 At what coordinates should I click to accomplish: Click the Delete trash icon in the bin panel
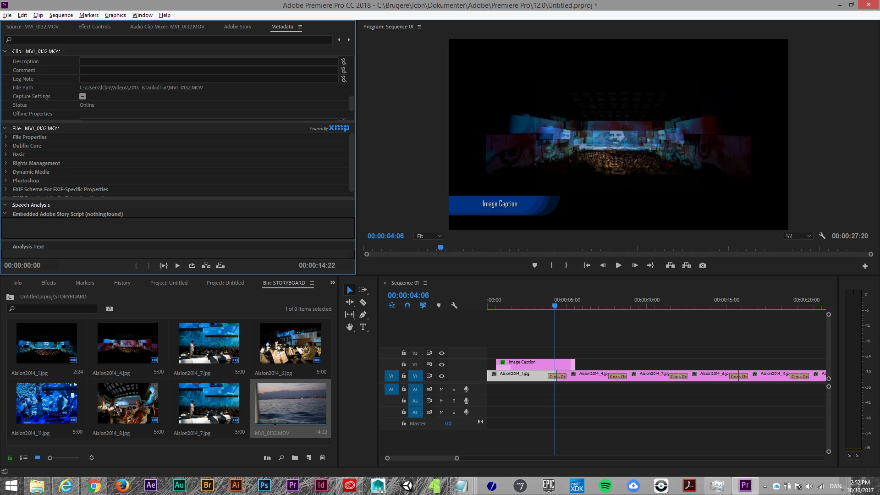(322, 457)
